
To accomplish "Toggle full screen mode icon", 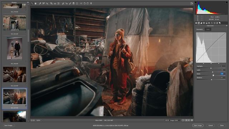I will pos(192,3).
